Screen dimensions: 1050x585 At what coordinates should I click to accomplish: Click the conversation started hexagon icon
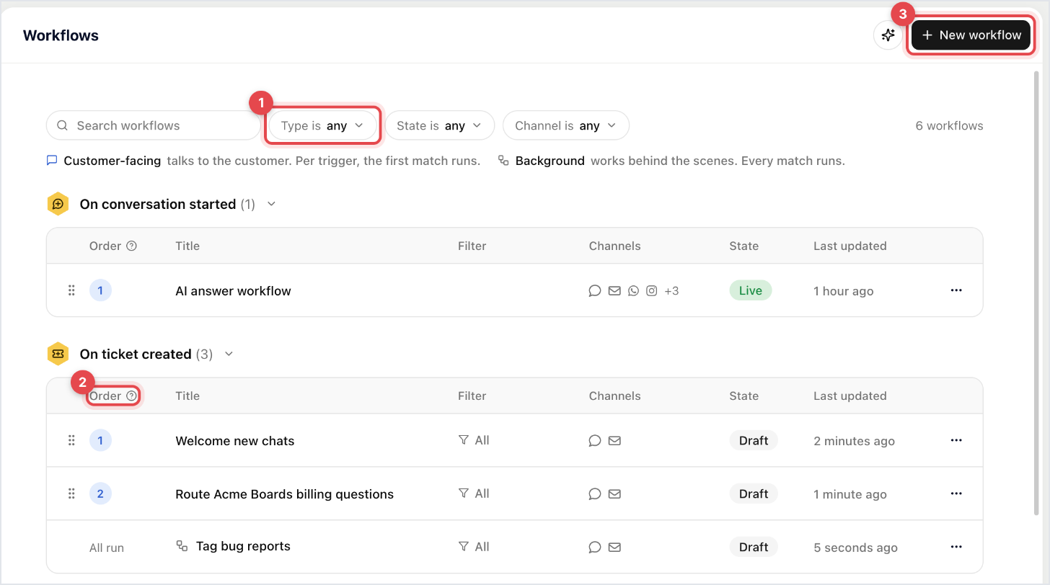coord(58,204)
